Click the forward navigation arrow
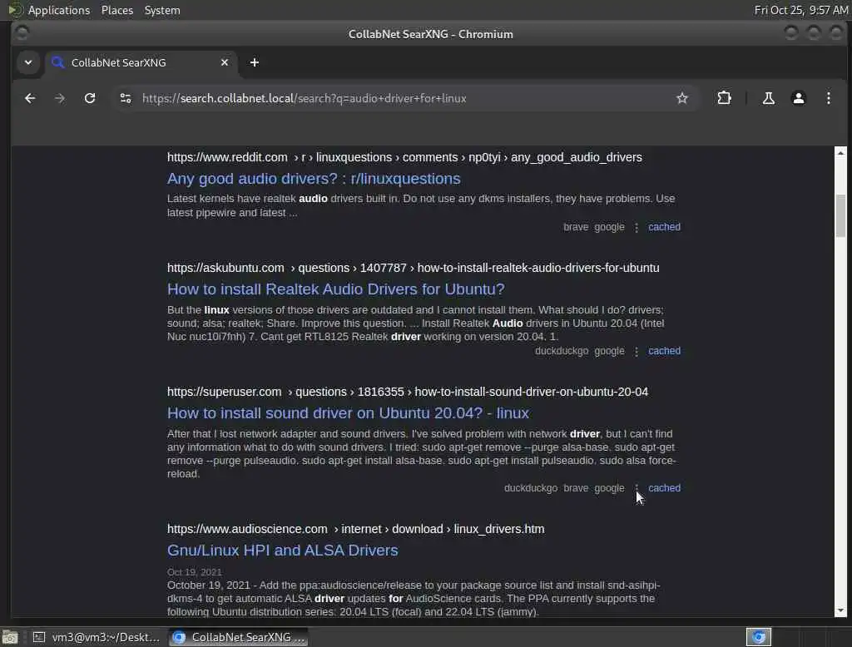The width and height of the screenshot is (852, 647). tap(60, 98)
